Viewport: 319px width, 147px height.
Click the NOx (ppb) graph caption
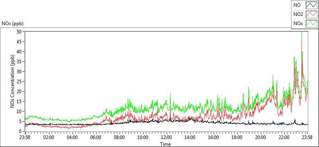(x=13, y=24)
